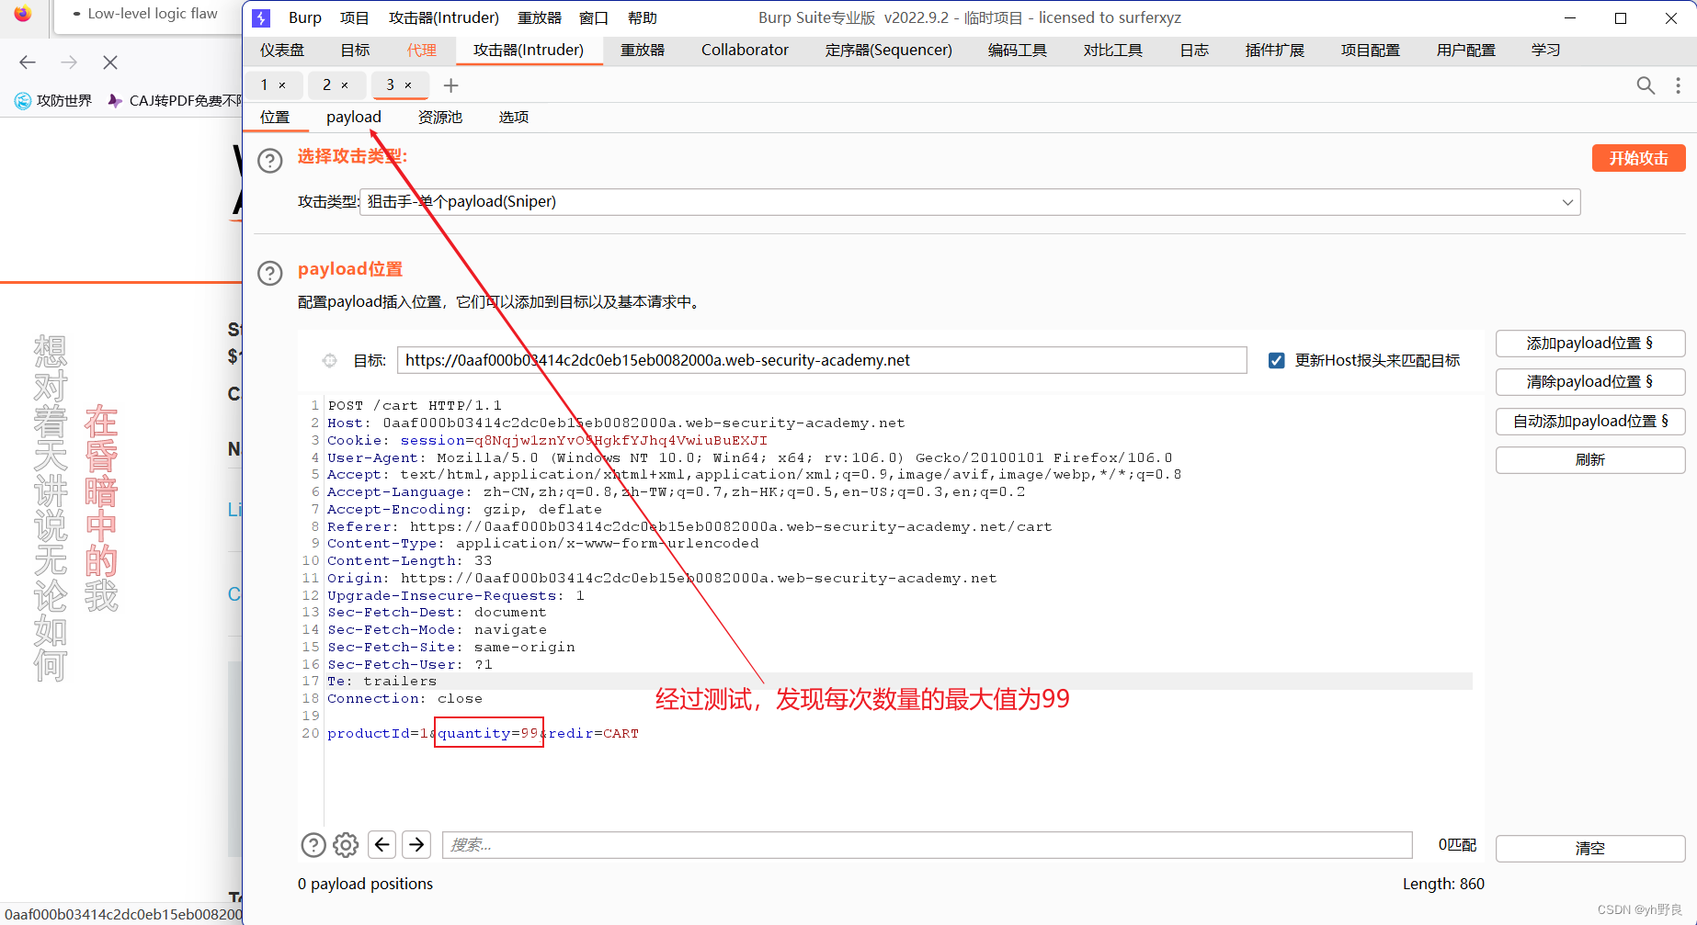This screenshot has height=925, width=1697.
Task: Open the 窗口 menu
Action: click(x=594, y=18)
